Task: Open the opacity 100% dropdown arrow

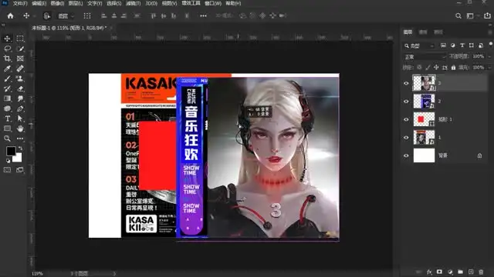Action: [x=489, y=56]
